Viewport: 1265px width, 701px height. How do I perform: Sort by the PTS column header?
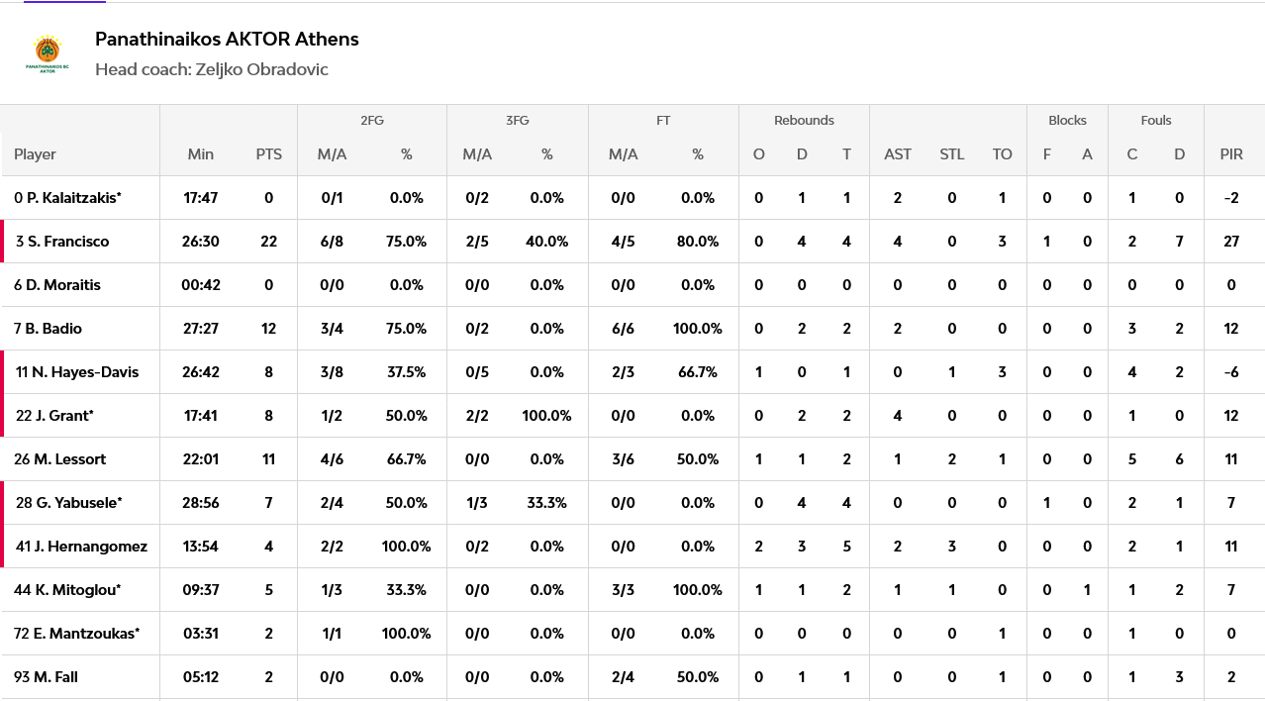click(x=268, y=154)
